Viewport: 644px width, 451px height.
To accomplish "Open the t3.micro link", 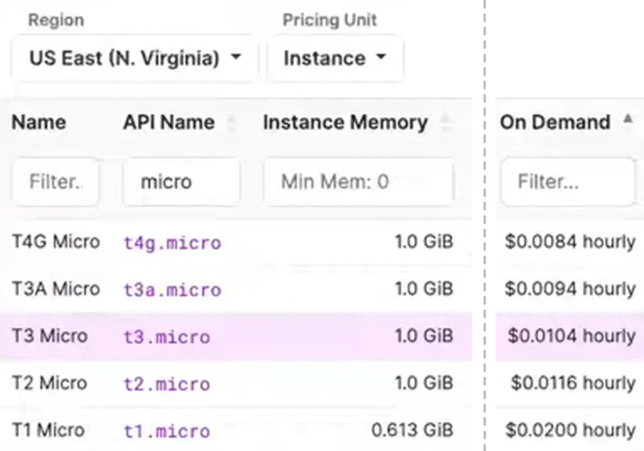I will (167, 337).
